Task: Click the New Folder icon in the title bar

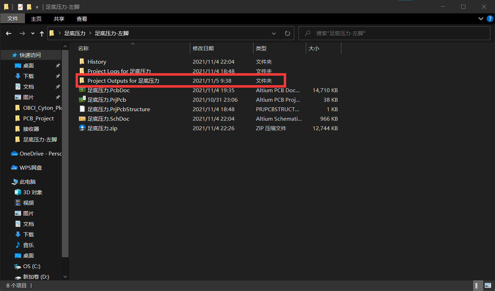Action: 29,7
